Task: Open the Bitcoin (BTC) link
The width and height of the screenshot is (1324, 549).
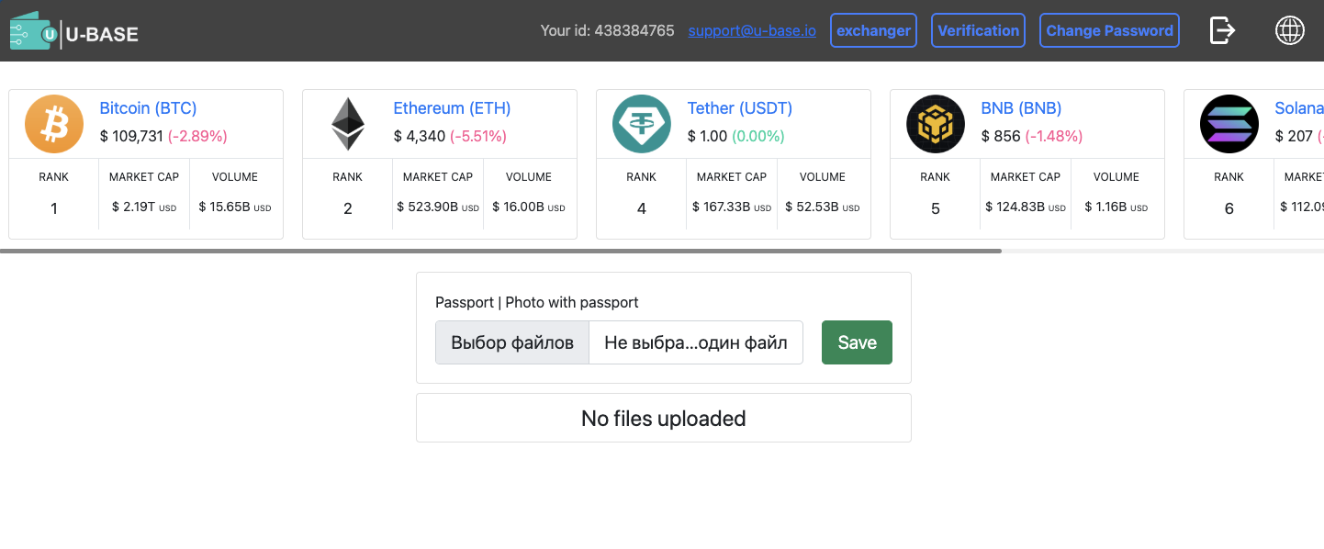Action: click(148, 108)
